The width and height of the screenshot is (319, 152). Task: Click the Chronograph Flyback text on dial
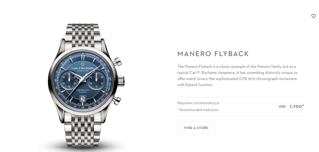[83, 91]
